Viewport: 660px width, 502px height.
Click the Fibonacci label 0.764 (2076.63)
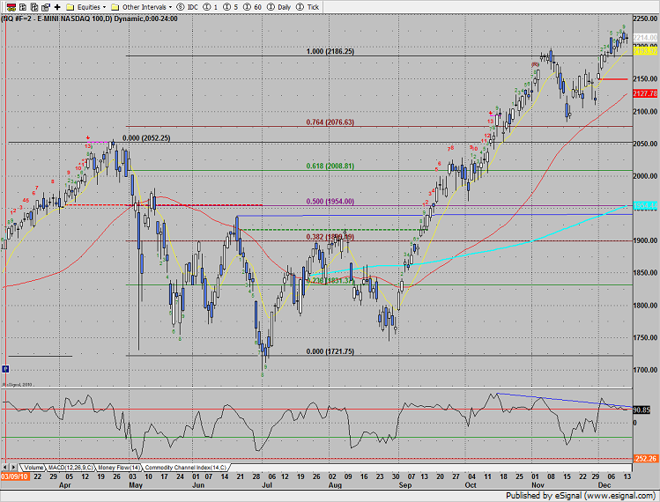pyautogui.click(x=330, y=122)
